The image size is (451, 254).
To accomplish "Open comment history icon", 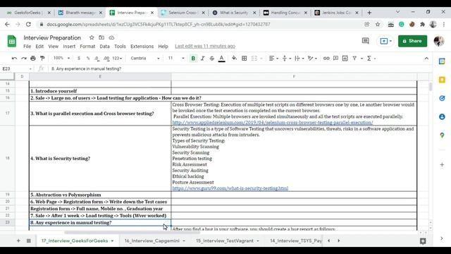I will click(365, 41).
